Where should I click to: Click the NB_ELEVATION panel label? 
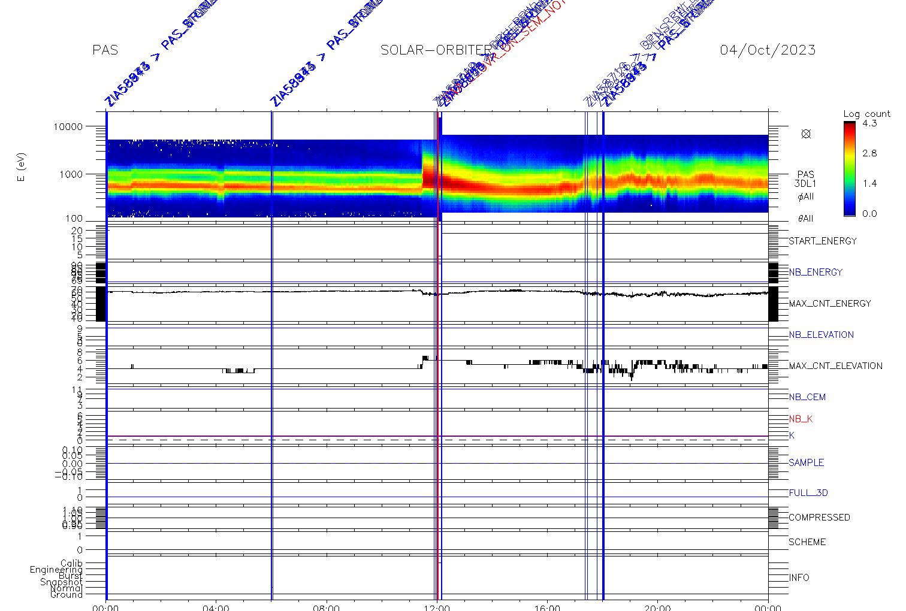click(x=821, y=335)
